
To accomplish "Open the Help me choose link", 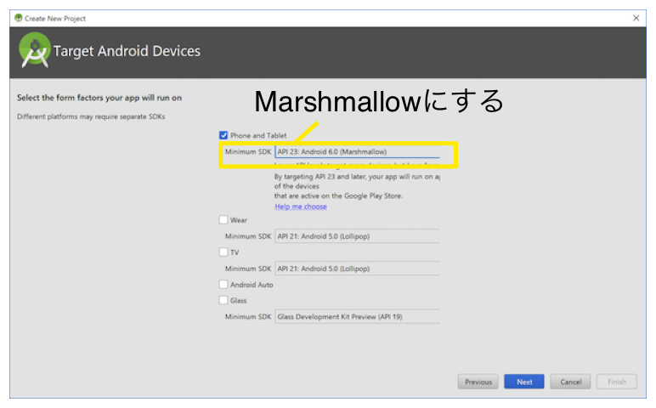I will (301, 207).
